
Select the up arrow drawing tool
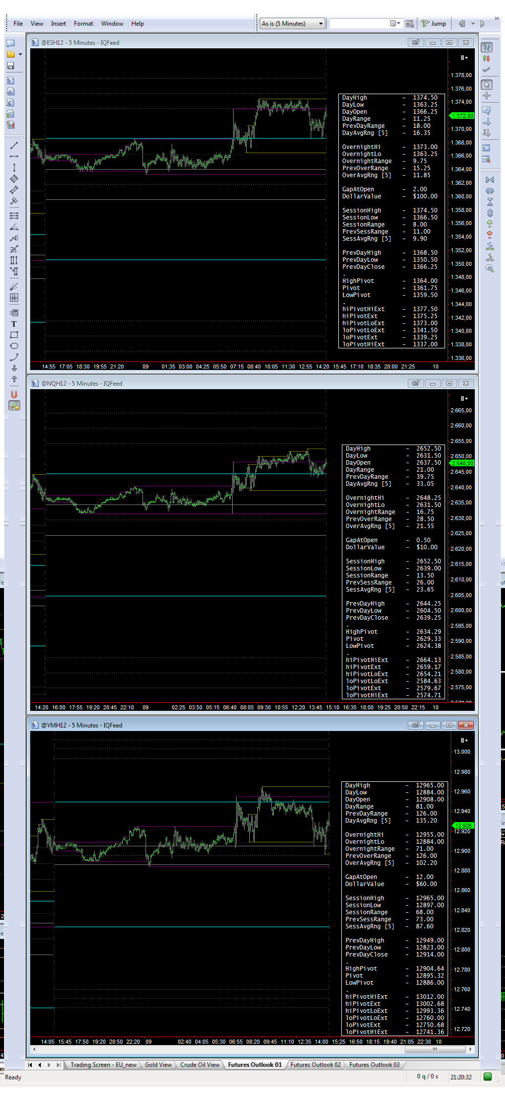14,379
